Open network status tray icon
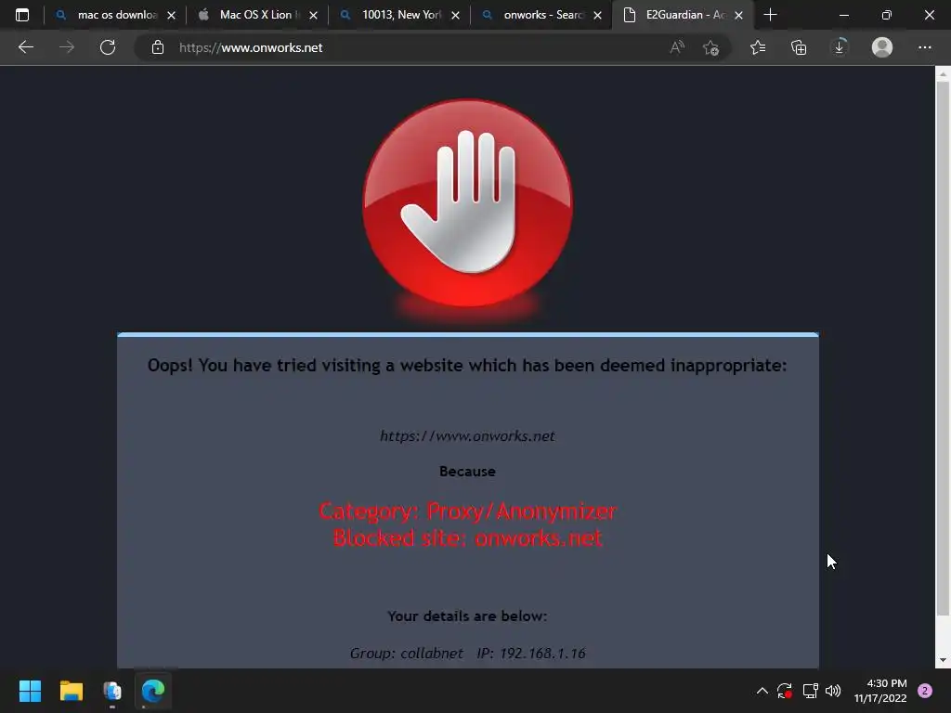 (x=810, y=691)
